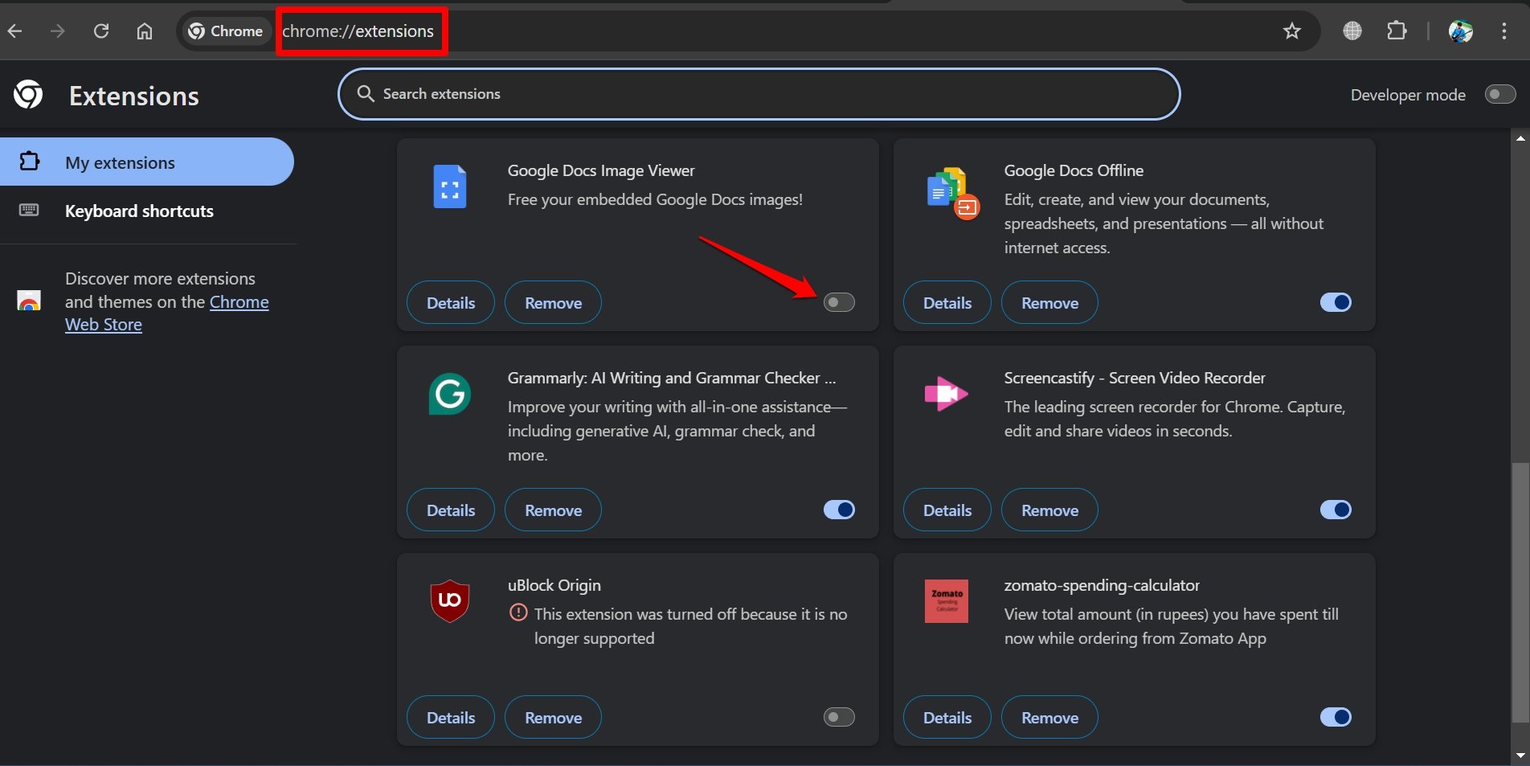Click the Screencastify arrow icon

point(947,394)
